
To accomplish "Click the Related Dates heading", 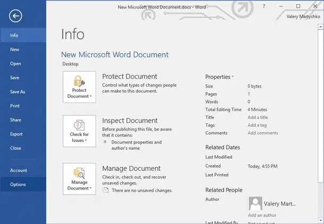I will click(223, 148).
